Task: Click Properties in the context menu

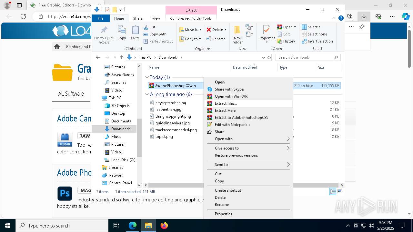Action: [248, 214]
